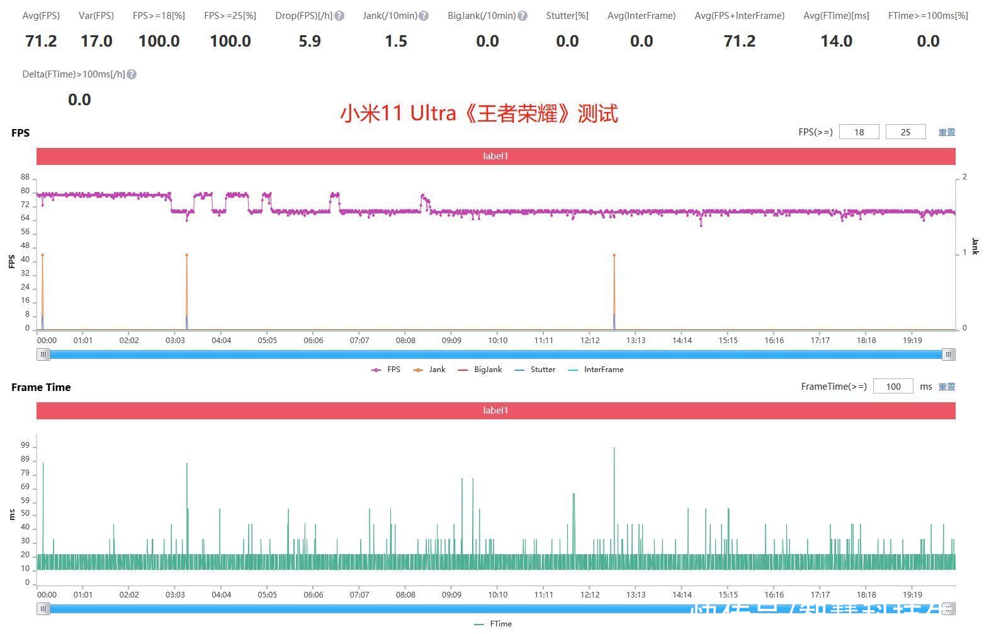Click the FPS threshold field showing 18
The width and height of the screenshot is (989, 634).
[859, 132]
